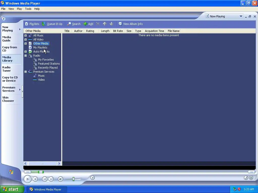Image resolution: width=258 pixels, height=193 pixels.
Task: Open the File menu
Action: coord(3,9)
